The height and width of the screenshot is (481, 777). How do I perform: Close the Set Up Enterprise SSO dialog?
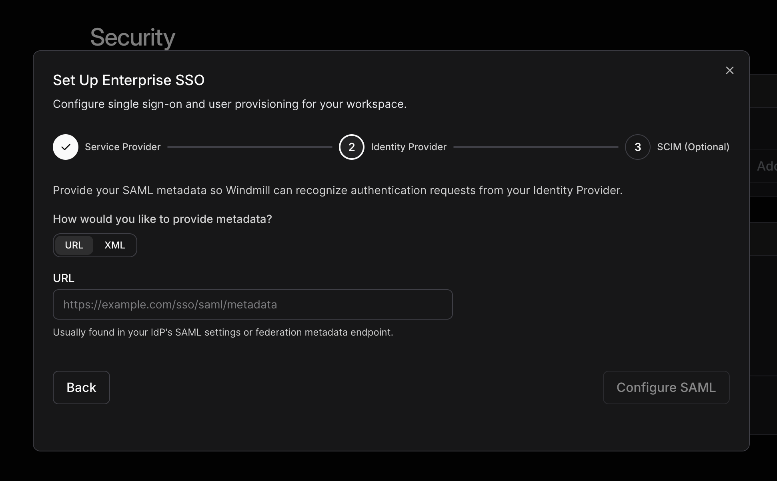[729, 70]
